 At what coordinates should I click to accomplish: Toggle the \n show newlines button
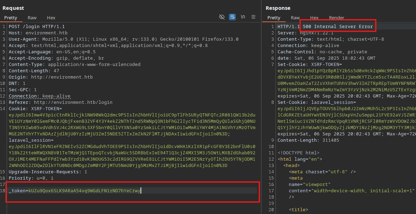pyautogui.click(x=243, y=17)
